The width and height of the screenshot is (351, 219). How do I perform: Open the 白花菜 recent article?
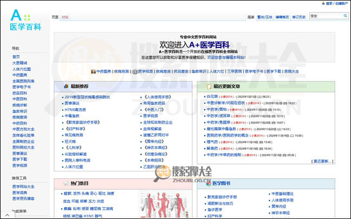(212, 97)
